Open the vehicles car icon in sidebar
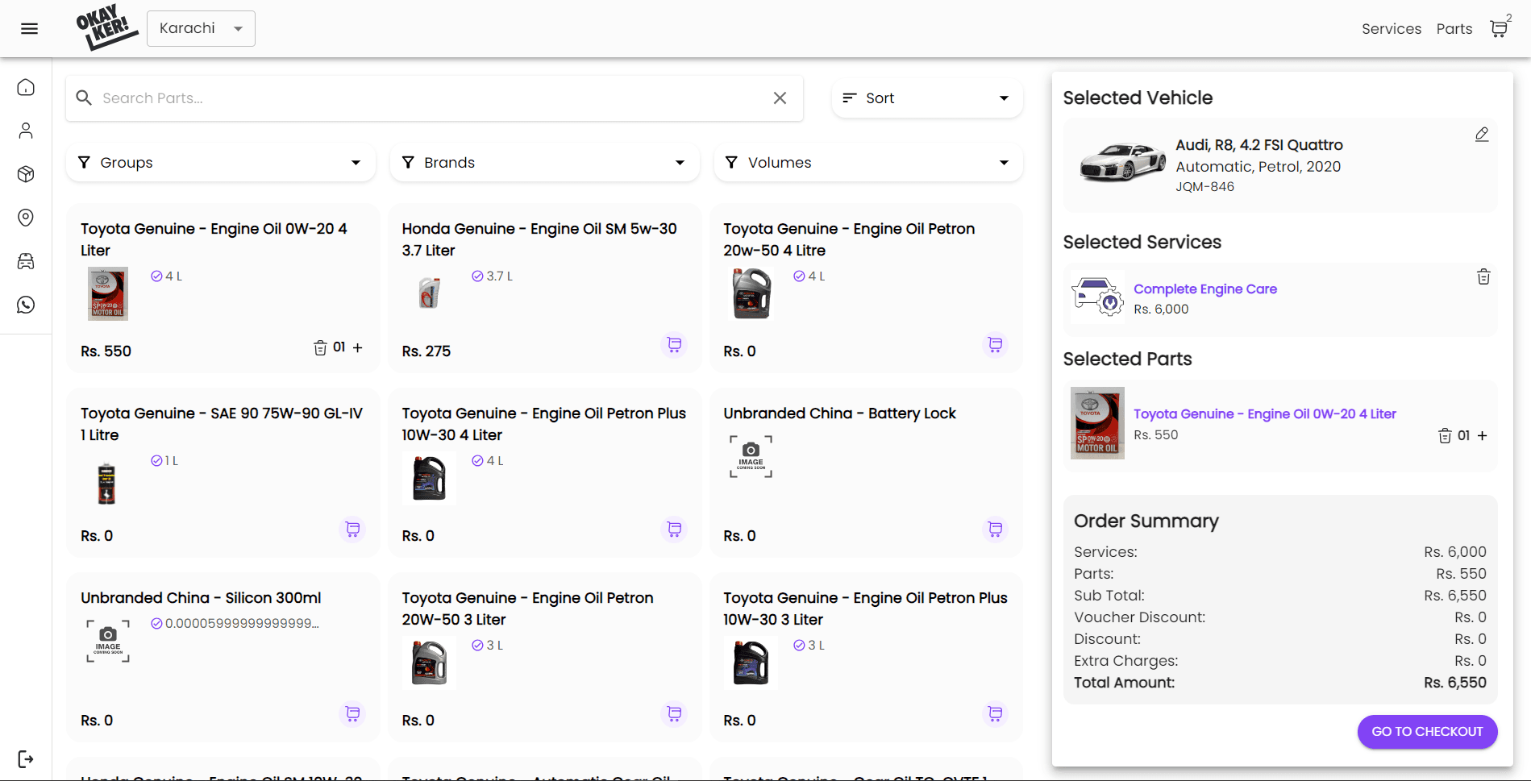1531x781 pixels. 26,261
